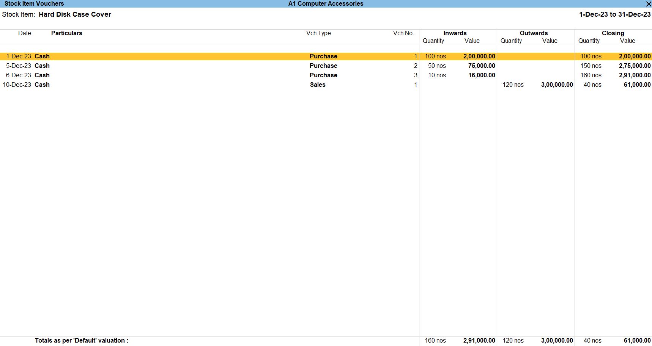
Task: Click the Vch No. column header
Action: click(403, 33)
